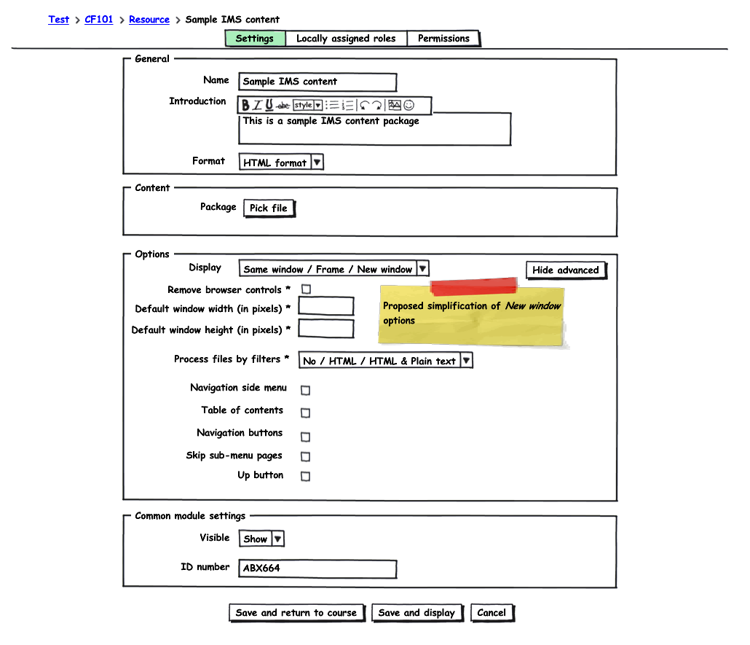Click the yellow sticky note about New window options

click(472, 315)
